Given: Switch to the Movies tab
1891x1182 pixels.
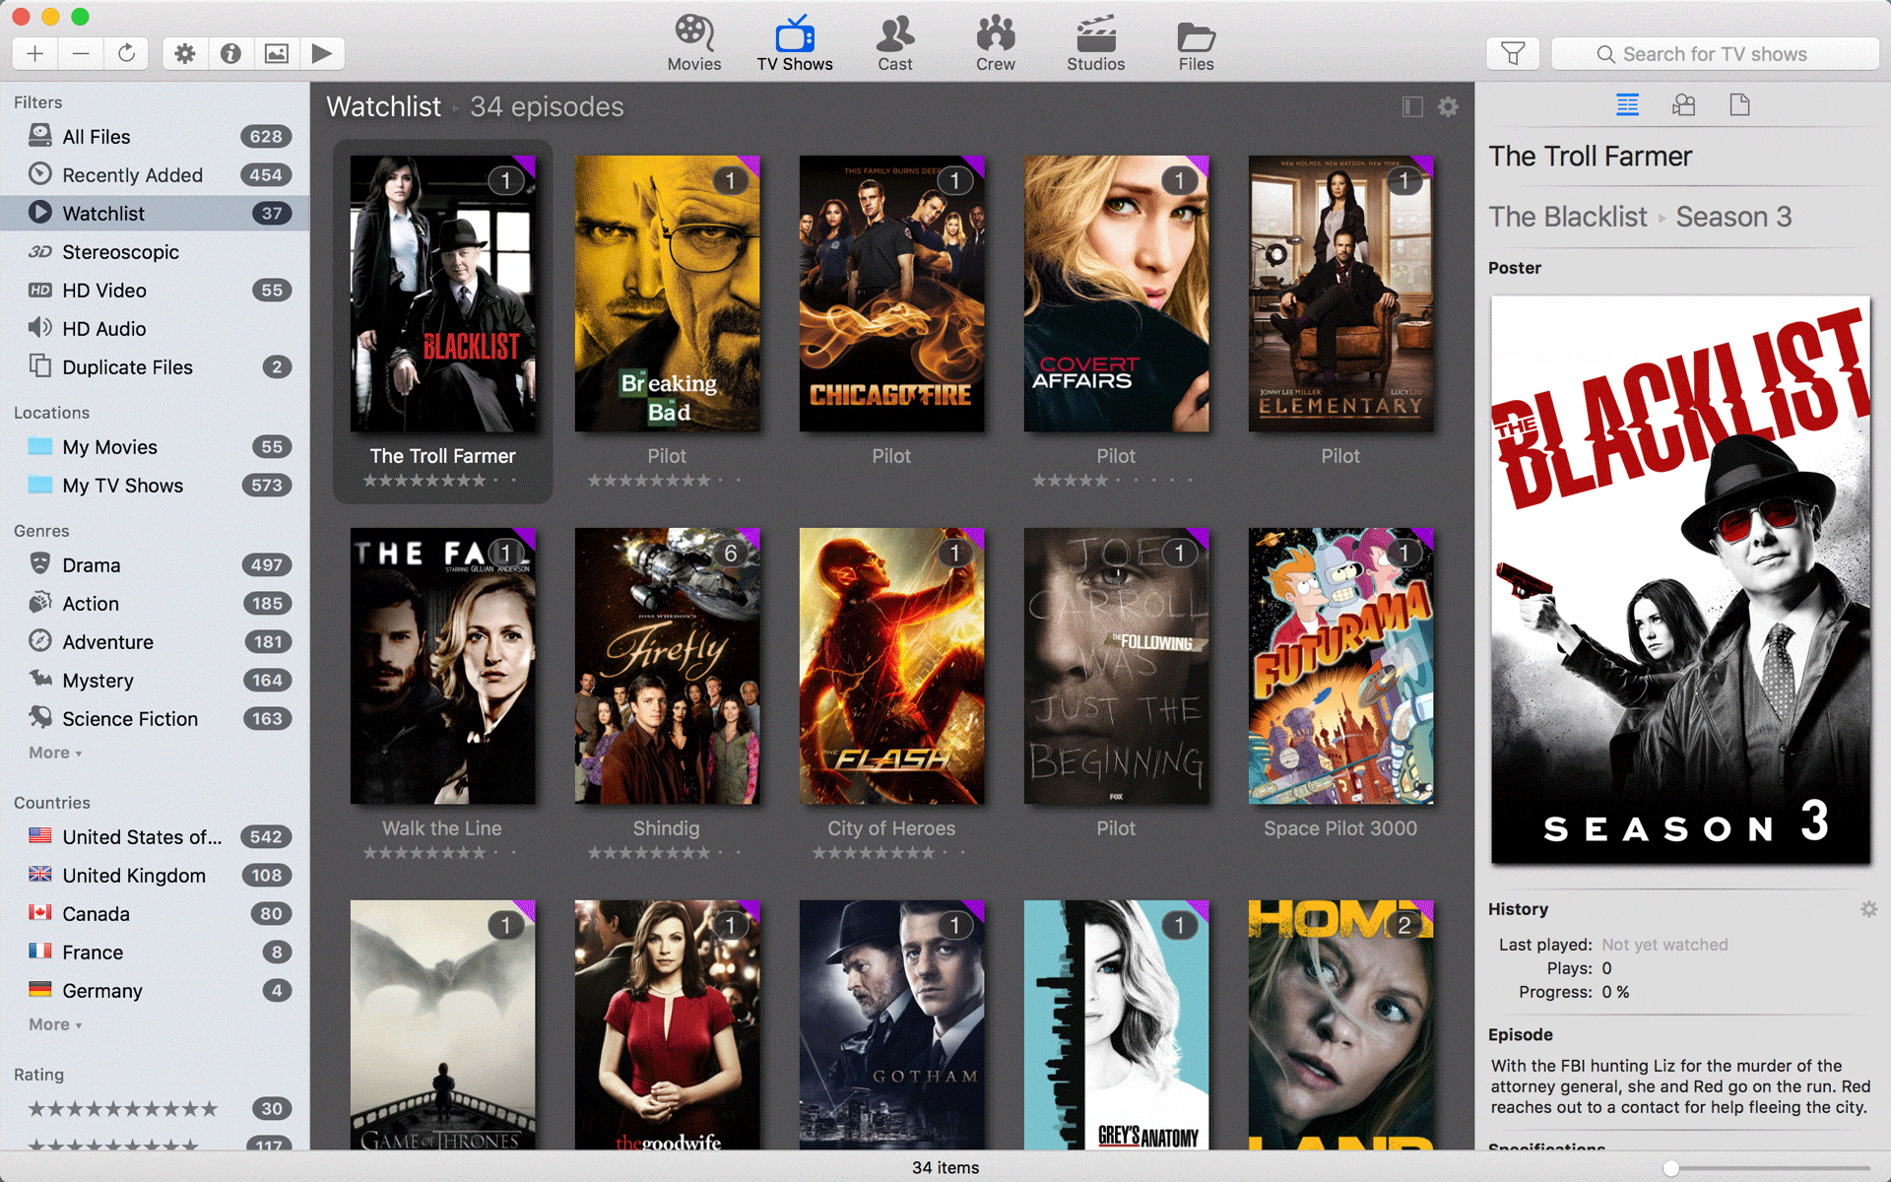Looking at the screenshot, I should [694, 44].
